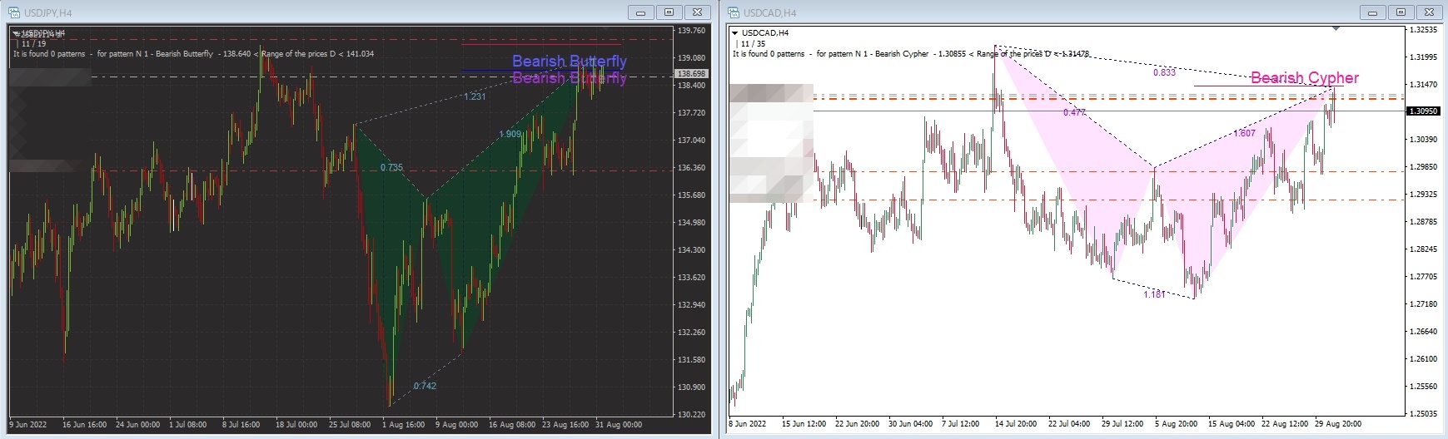
Task: Click the 138.698 current price tag
Action: pyautogui.click(x=692, y=74)
